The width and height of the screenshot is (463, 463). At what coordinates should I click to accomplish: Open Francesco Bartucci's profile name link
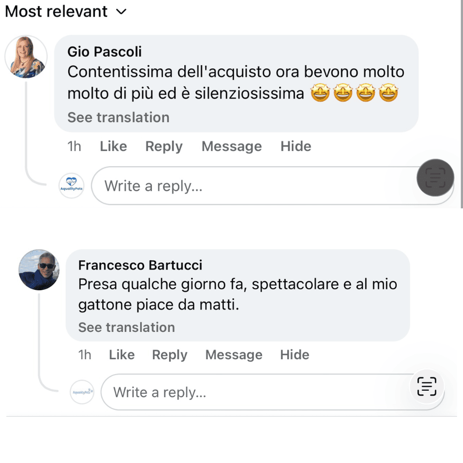coord(140,265)
